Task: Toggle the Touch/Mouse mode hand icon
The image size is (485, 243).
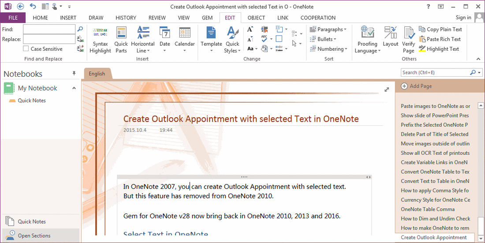Action: (54, 6)
